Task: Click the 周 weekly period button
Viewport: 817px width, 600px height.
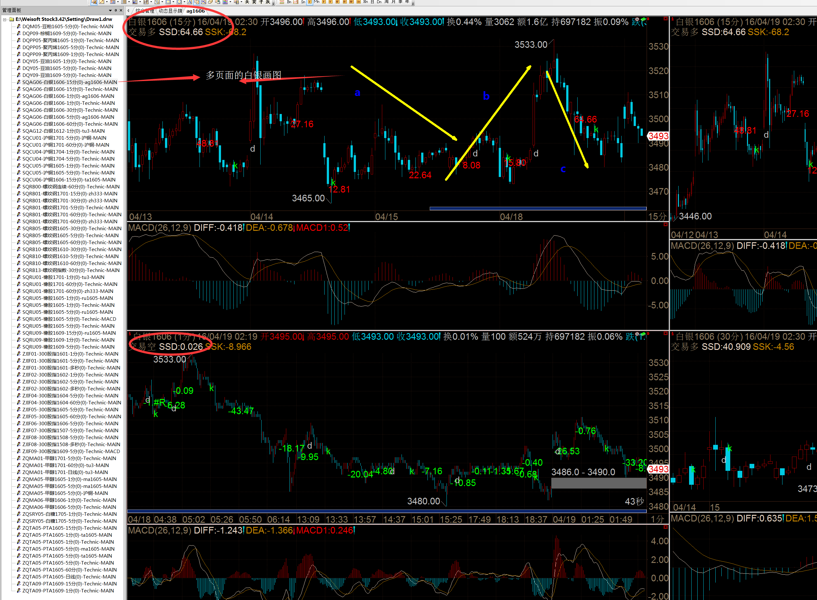Action: click(387, 2)
